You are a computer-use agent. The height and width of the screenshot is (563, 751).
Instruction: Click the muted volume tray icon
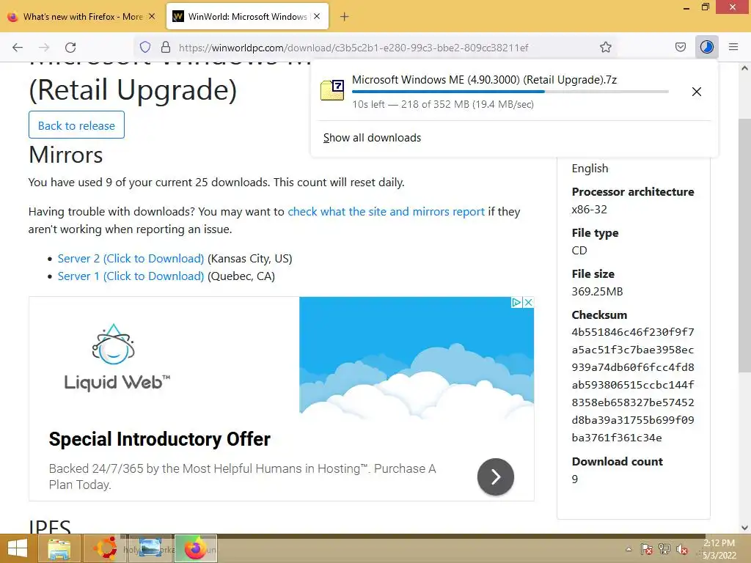pos(682,549)
